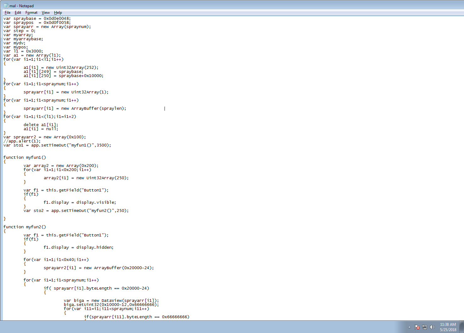The image size is (464, 333).
Task: Place cursor on "var spraybase = 0x0d0e0048;" line
Action: click(x=37, y=19)
